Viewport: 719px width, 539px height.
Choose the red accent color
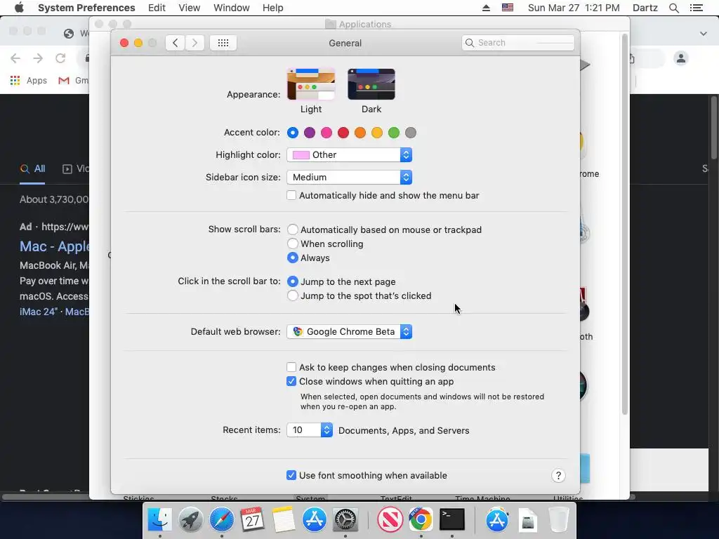click(x=343, y=133)
